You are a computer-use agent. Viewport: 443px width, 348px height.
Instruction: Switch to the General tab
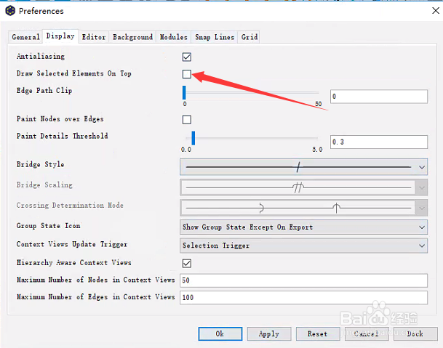coord(25,37)
